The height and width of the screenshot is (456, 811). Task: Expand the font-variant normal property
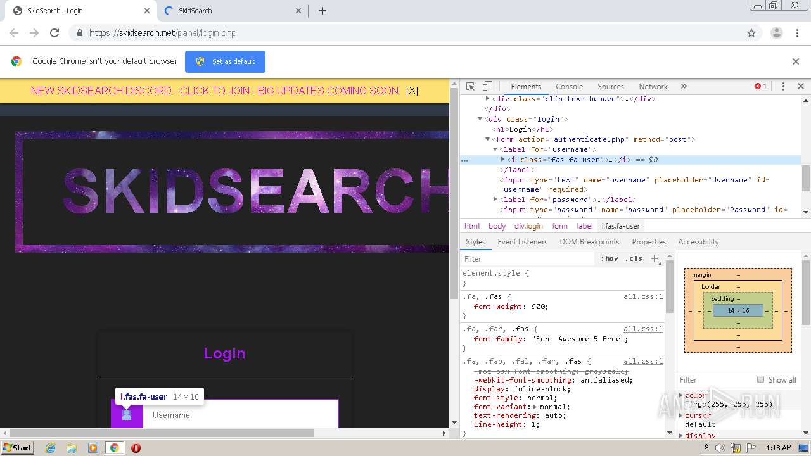point(535,407)
